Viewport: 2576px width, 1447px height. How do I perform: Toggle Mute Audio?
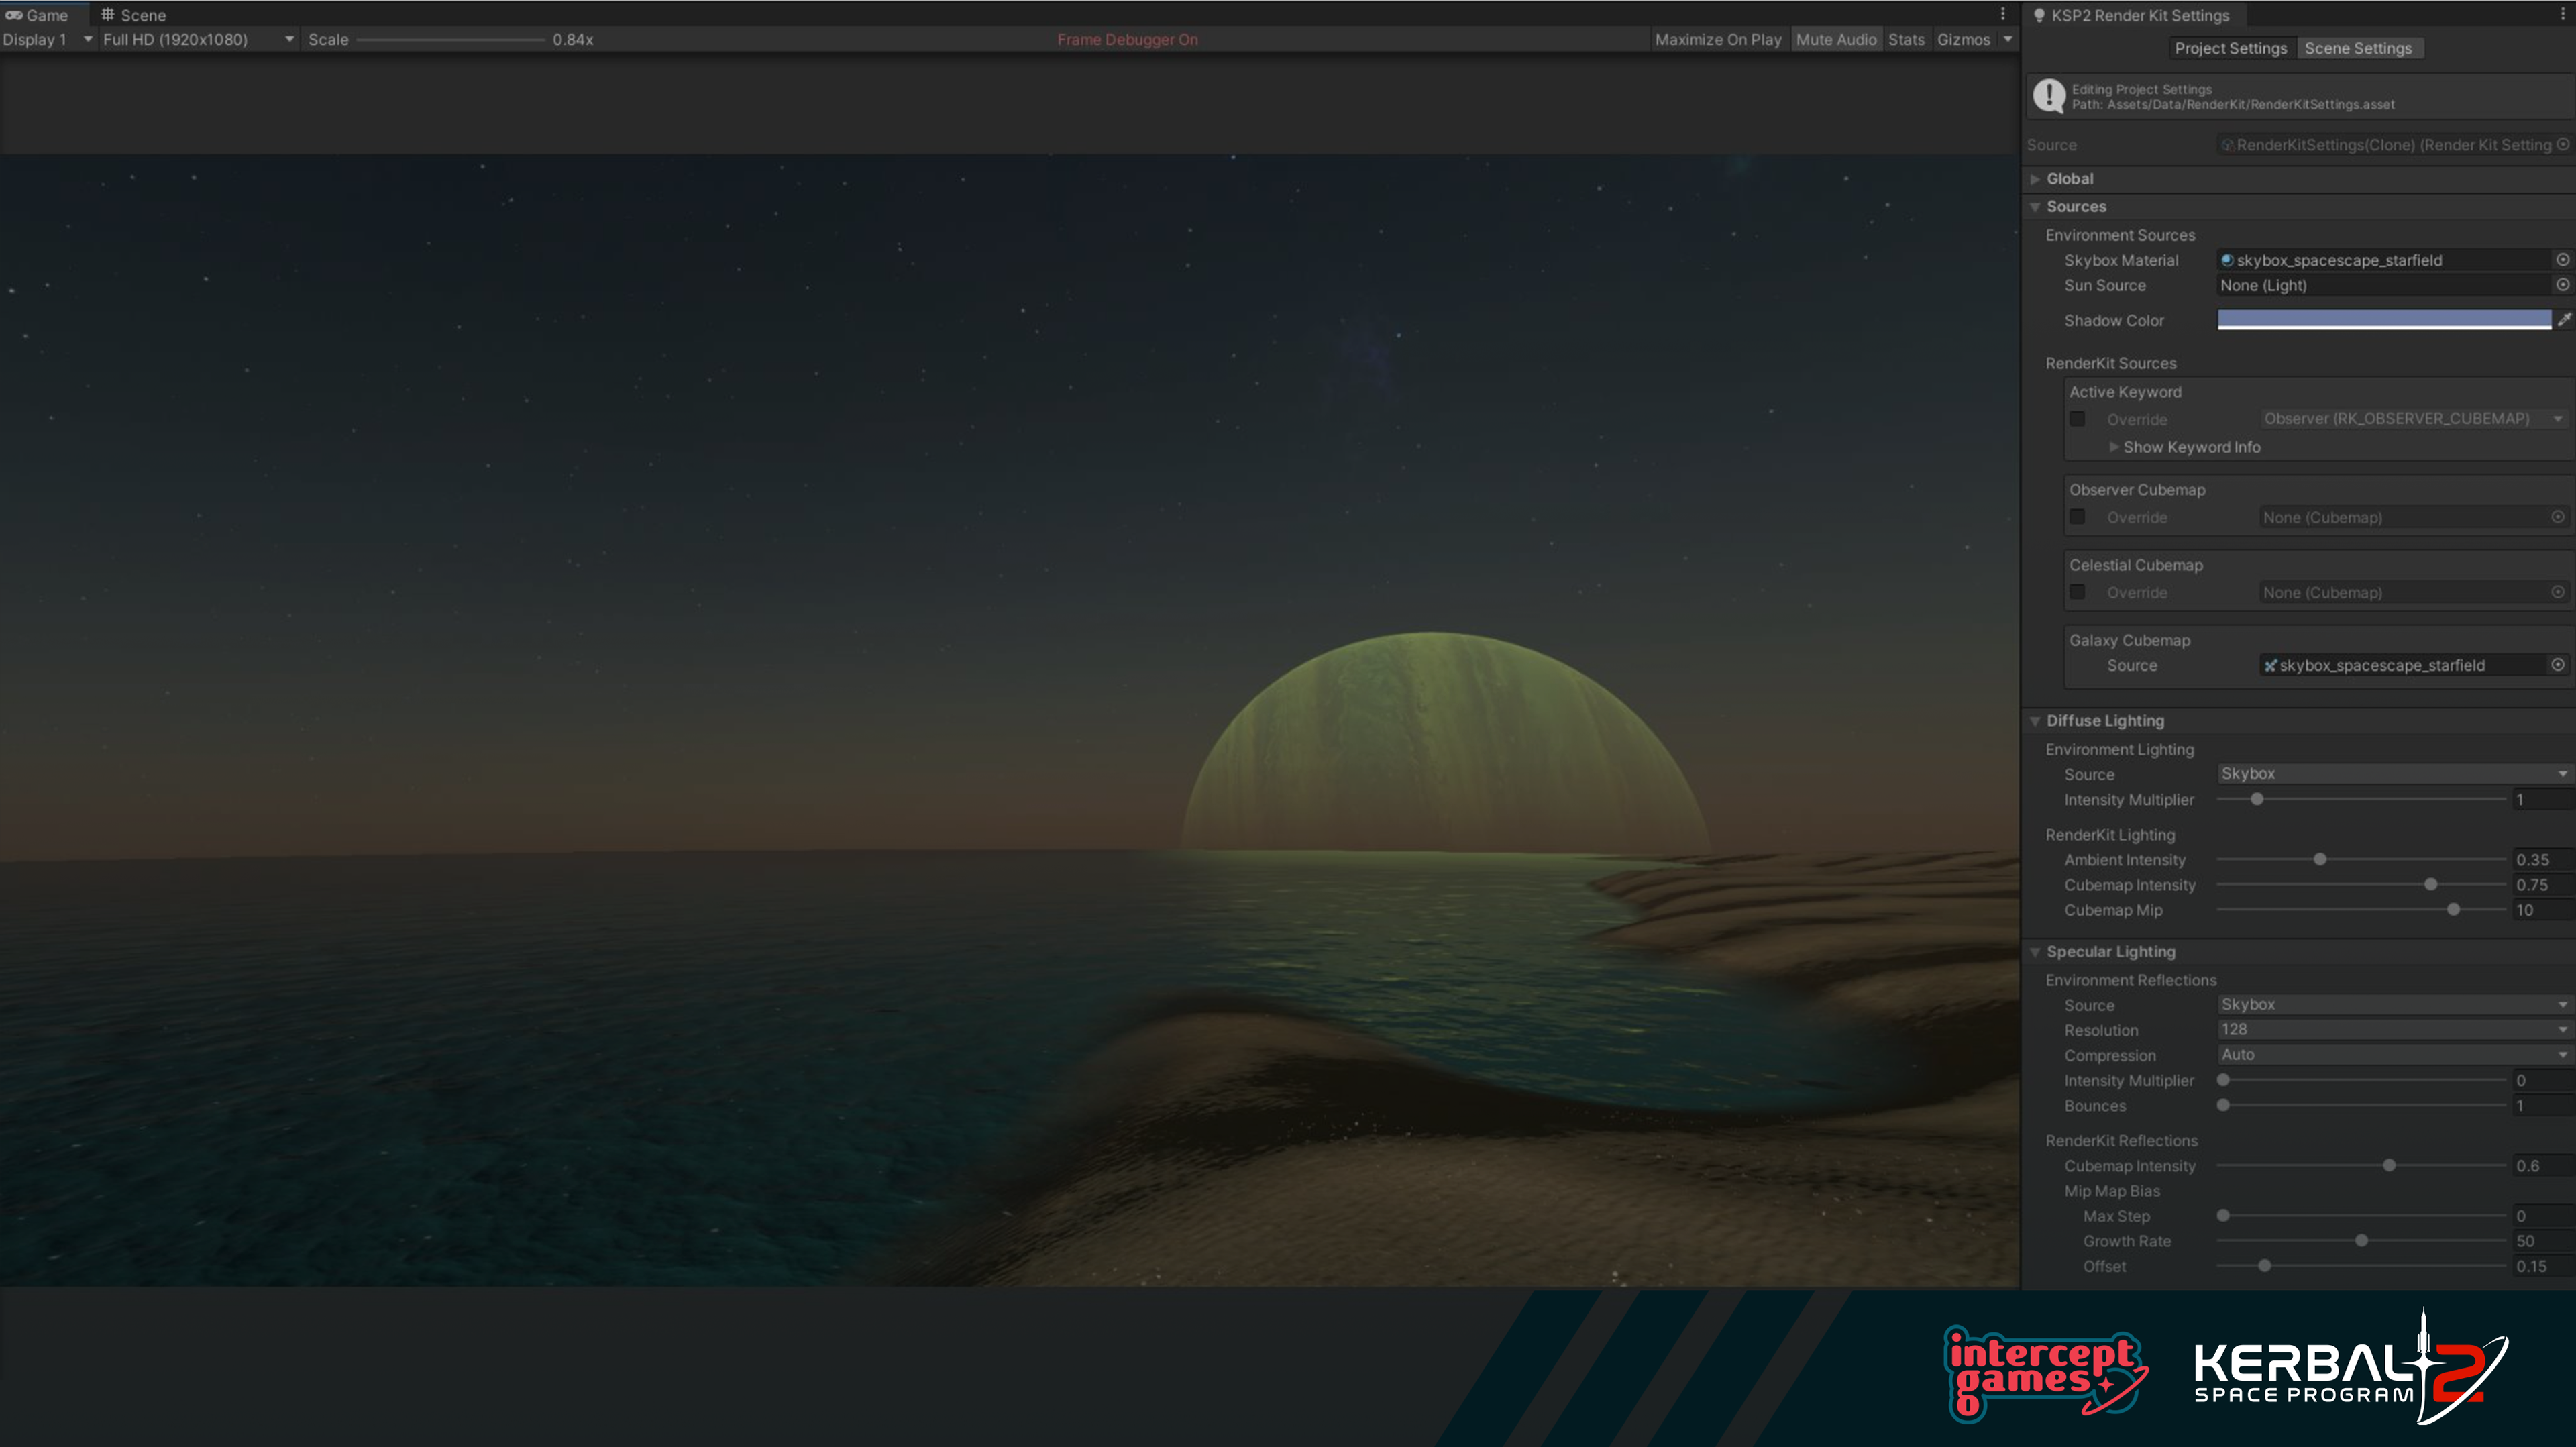pyautogui.click(x=1836, y=40)
